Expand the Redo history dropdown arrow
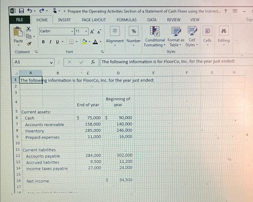253x202 pixels. pos(47,11)
